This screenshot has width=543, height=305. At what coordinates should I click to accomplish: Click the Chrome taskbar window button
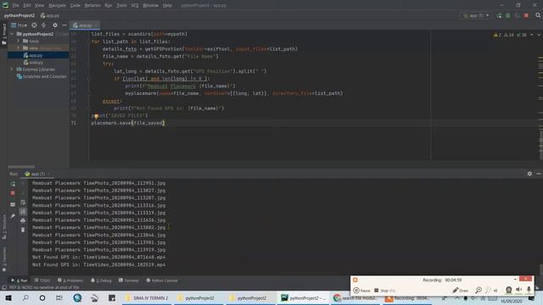pos(355,298)
